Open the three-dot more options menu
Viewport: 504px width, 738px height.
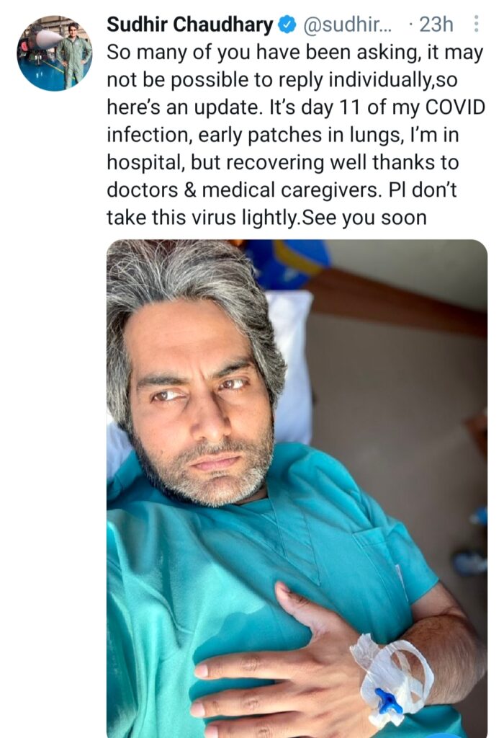(x=476, y=24)
